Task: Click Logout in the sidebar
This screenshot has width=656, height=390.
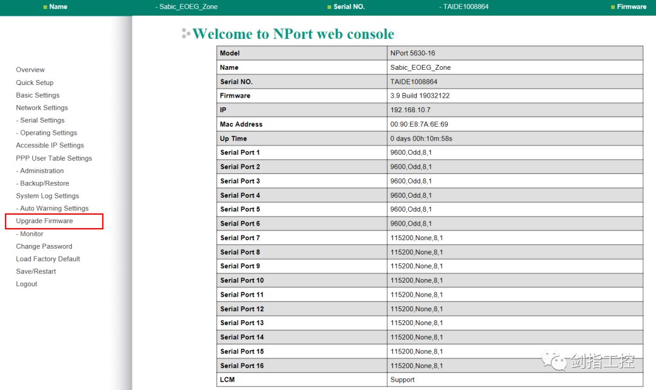Action: click(26, 284)
